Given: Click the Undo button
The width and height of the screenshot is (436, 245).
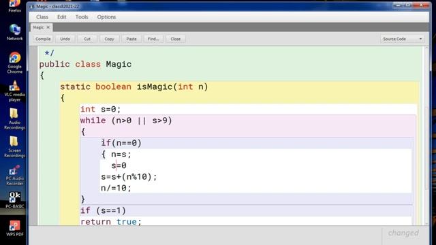Looking at the screenshot, I should point(65,39).
